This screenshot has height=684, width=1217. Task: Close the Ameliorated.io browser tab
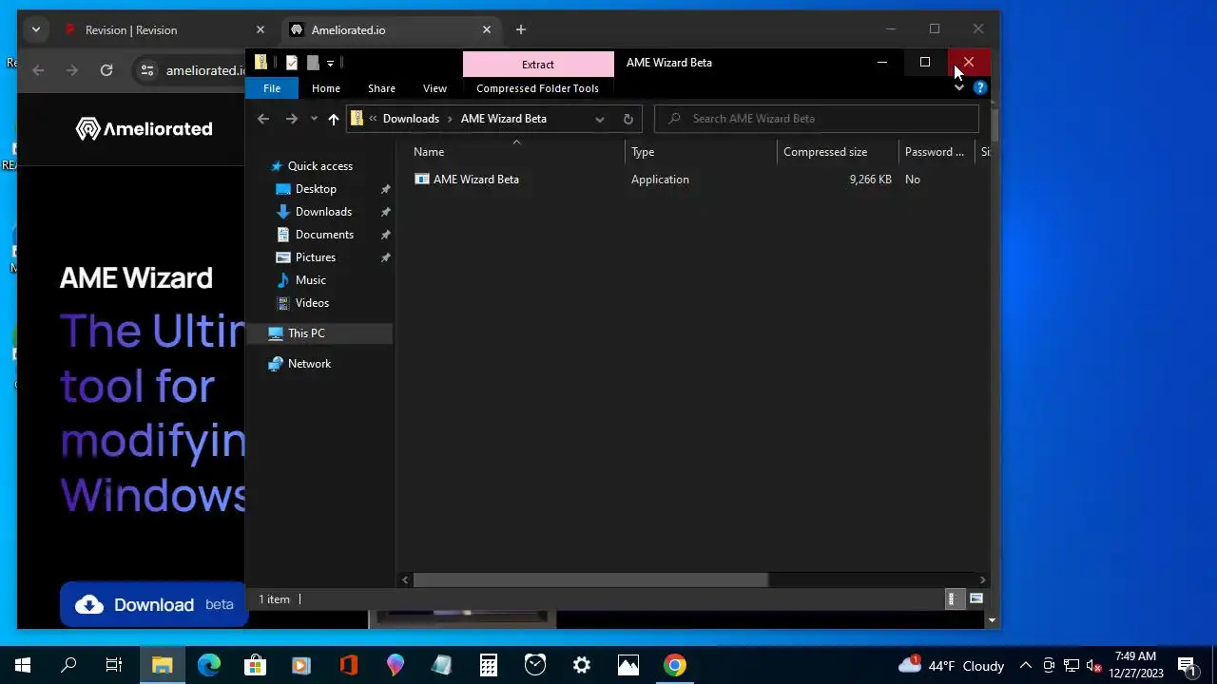pyautogui.click(x=487, y=30)
